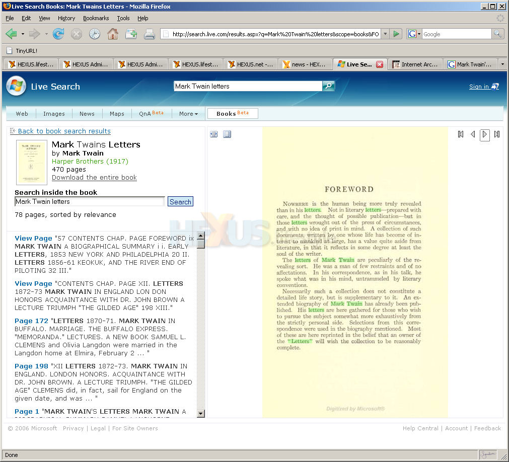Click the Live Search query input field
The height and width of the screenshot is (462, 509).
(248, 86)
